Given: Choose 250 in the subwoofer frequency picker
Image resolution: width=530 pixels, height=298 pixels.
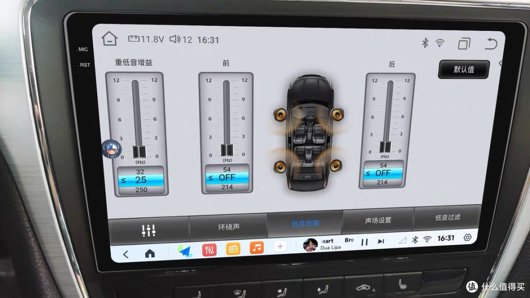Looking at the screenshot, I should click(x=141, y=190).
